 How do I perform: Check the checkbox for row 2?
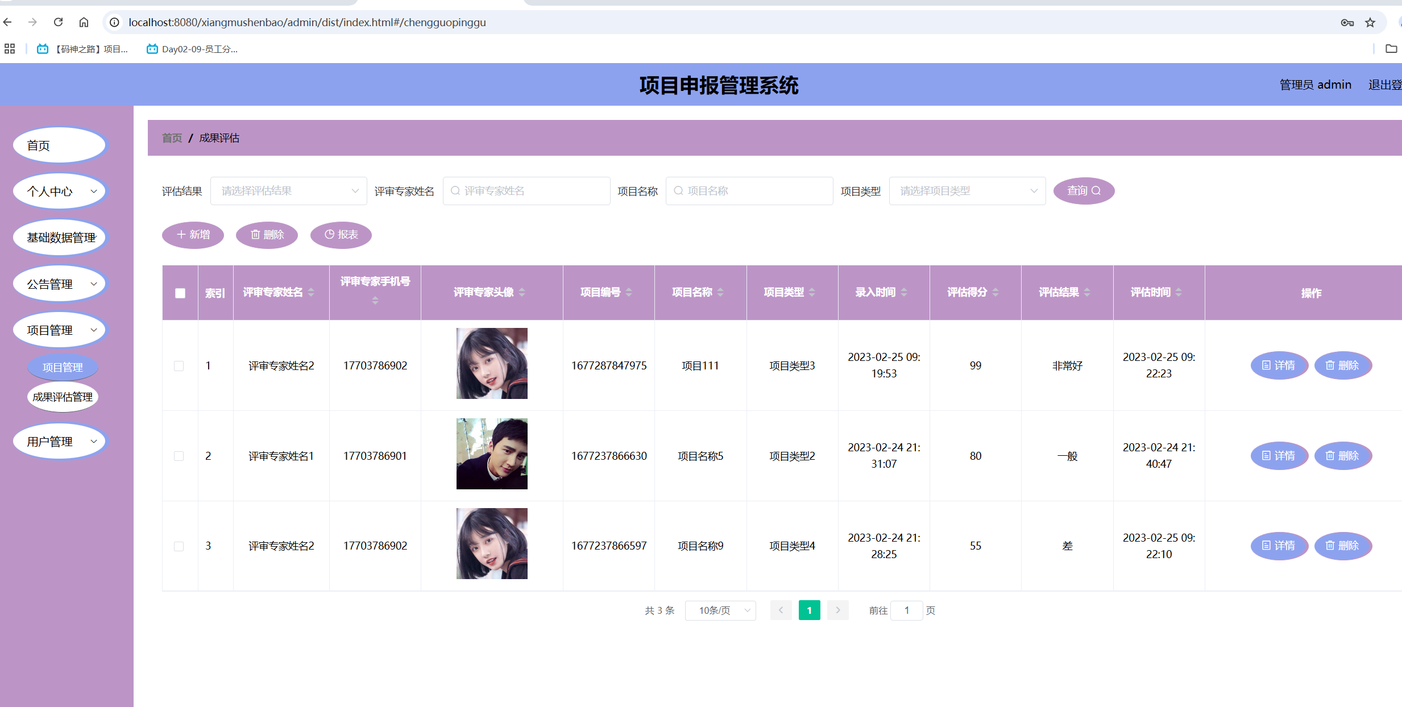click(180, 456)
